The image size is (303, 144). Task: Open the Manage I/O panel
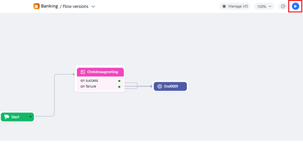(x=235, y=6)
